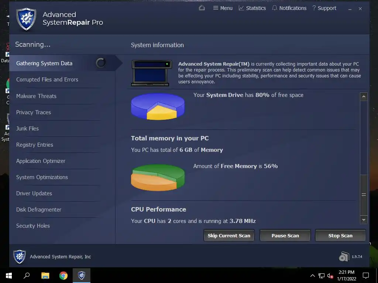Click the CPU Performance heading
This screenshot has width=378, height=283.
tap(158, 209)
